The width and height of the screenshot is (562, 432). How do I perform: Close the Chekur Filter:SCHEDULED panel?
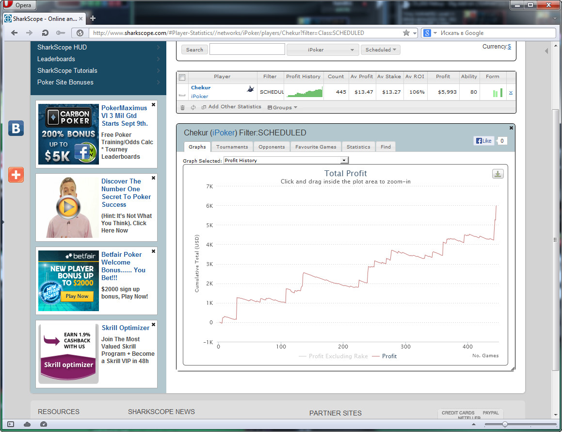[x=512, y=128]
